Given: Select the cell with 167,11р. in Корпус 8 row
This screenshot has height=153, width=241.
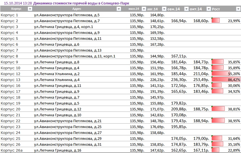Looking at the screenshot, I should pos(179,56).
